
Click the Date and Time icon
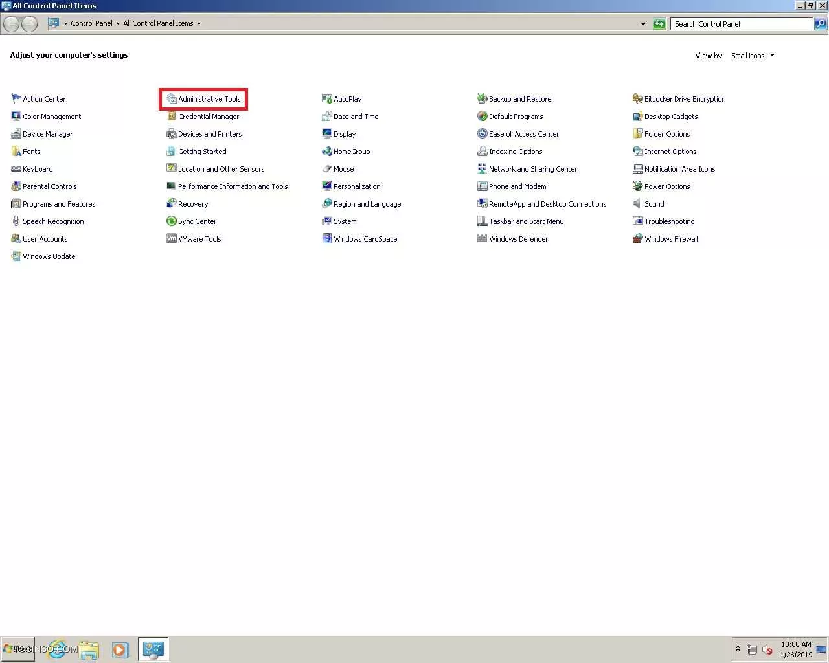(x=327, y=116)
